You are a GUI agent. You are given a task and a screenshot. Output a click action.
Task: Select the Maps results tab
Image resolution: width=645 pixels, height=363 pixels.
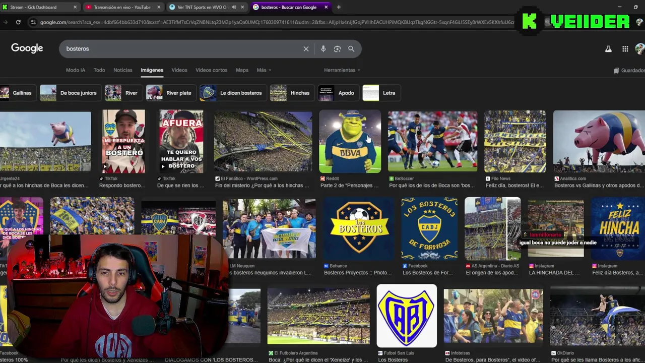[242, 70]
